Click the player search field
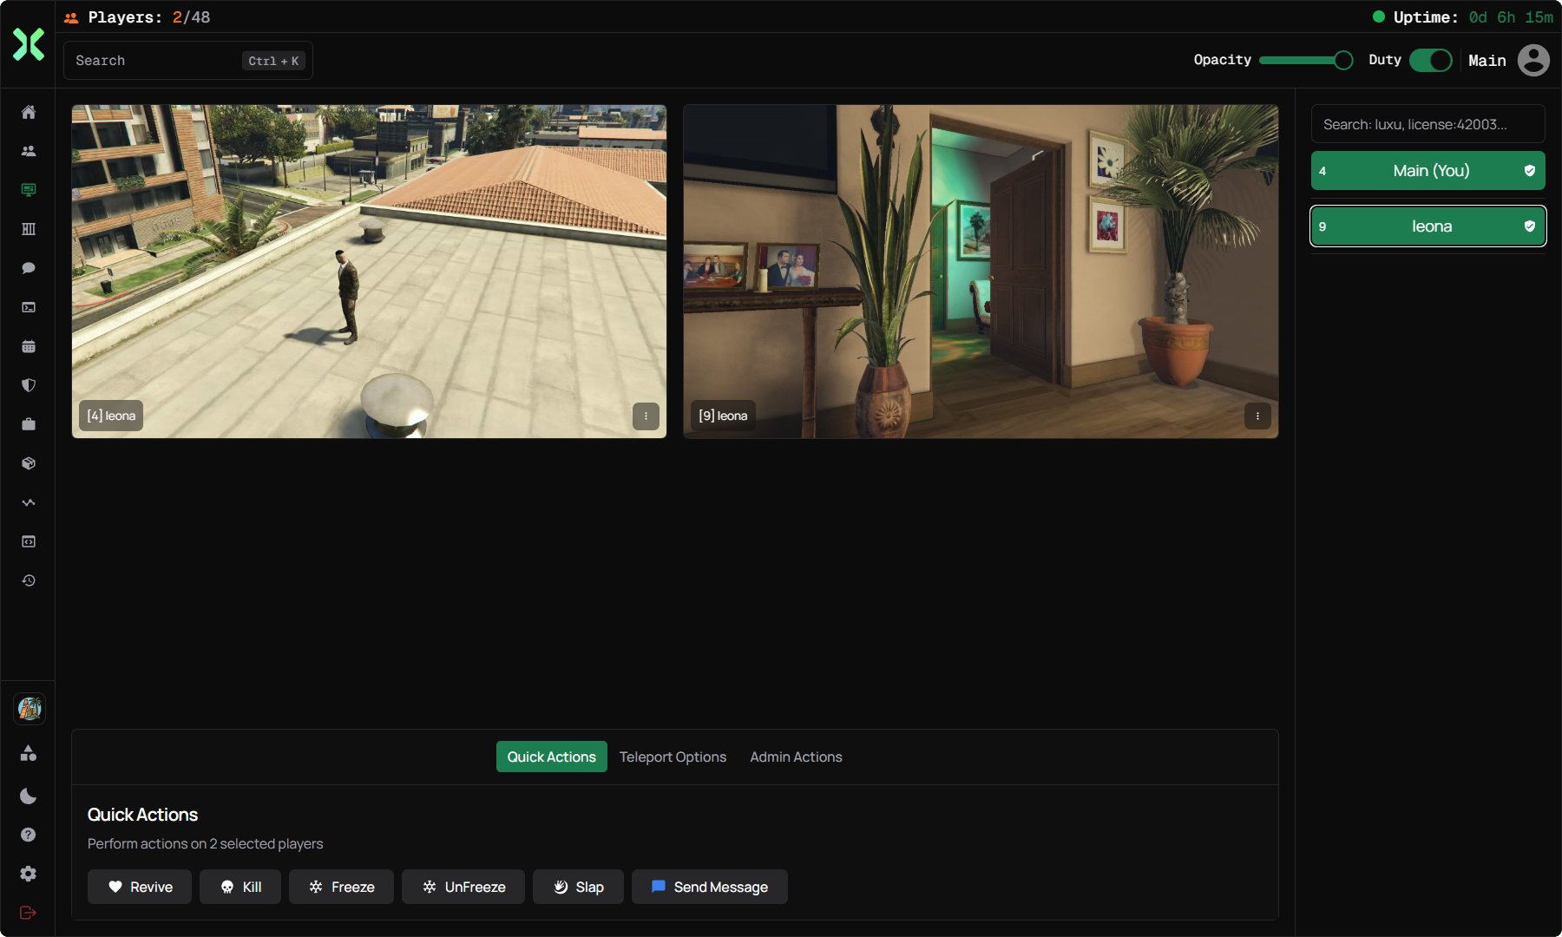 point(1427,124)
